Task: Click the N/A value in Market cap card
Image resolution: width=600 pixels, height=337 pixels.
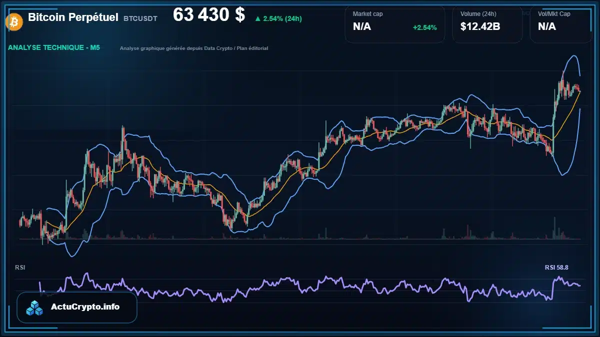Action: pyautogui.click(x=362, y=27)
